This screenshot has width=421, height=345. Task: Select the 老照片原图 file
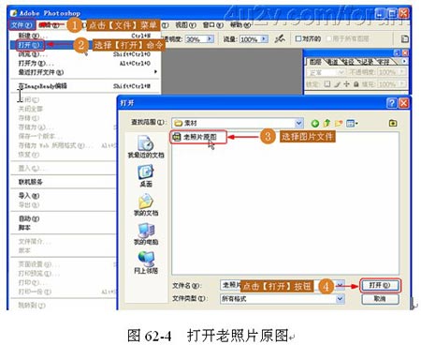tap(196, 137)
